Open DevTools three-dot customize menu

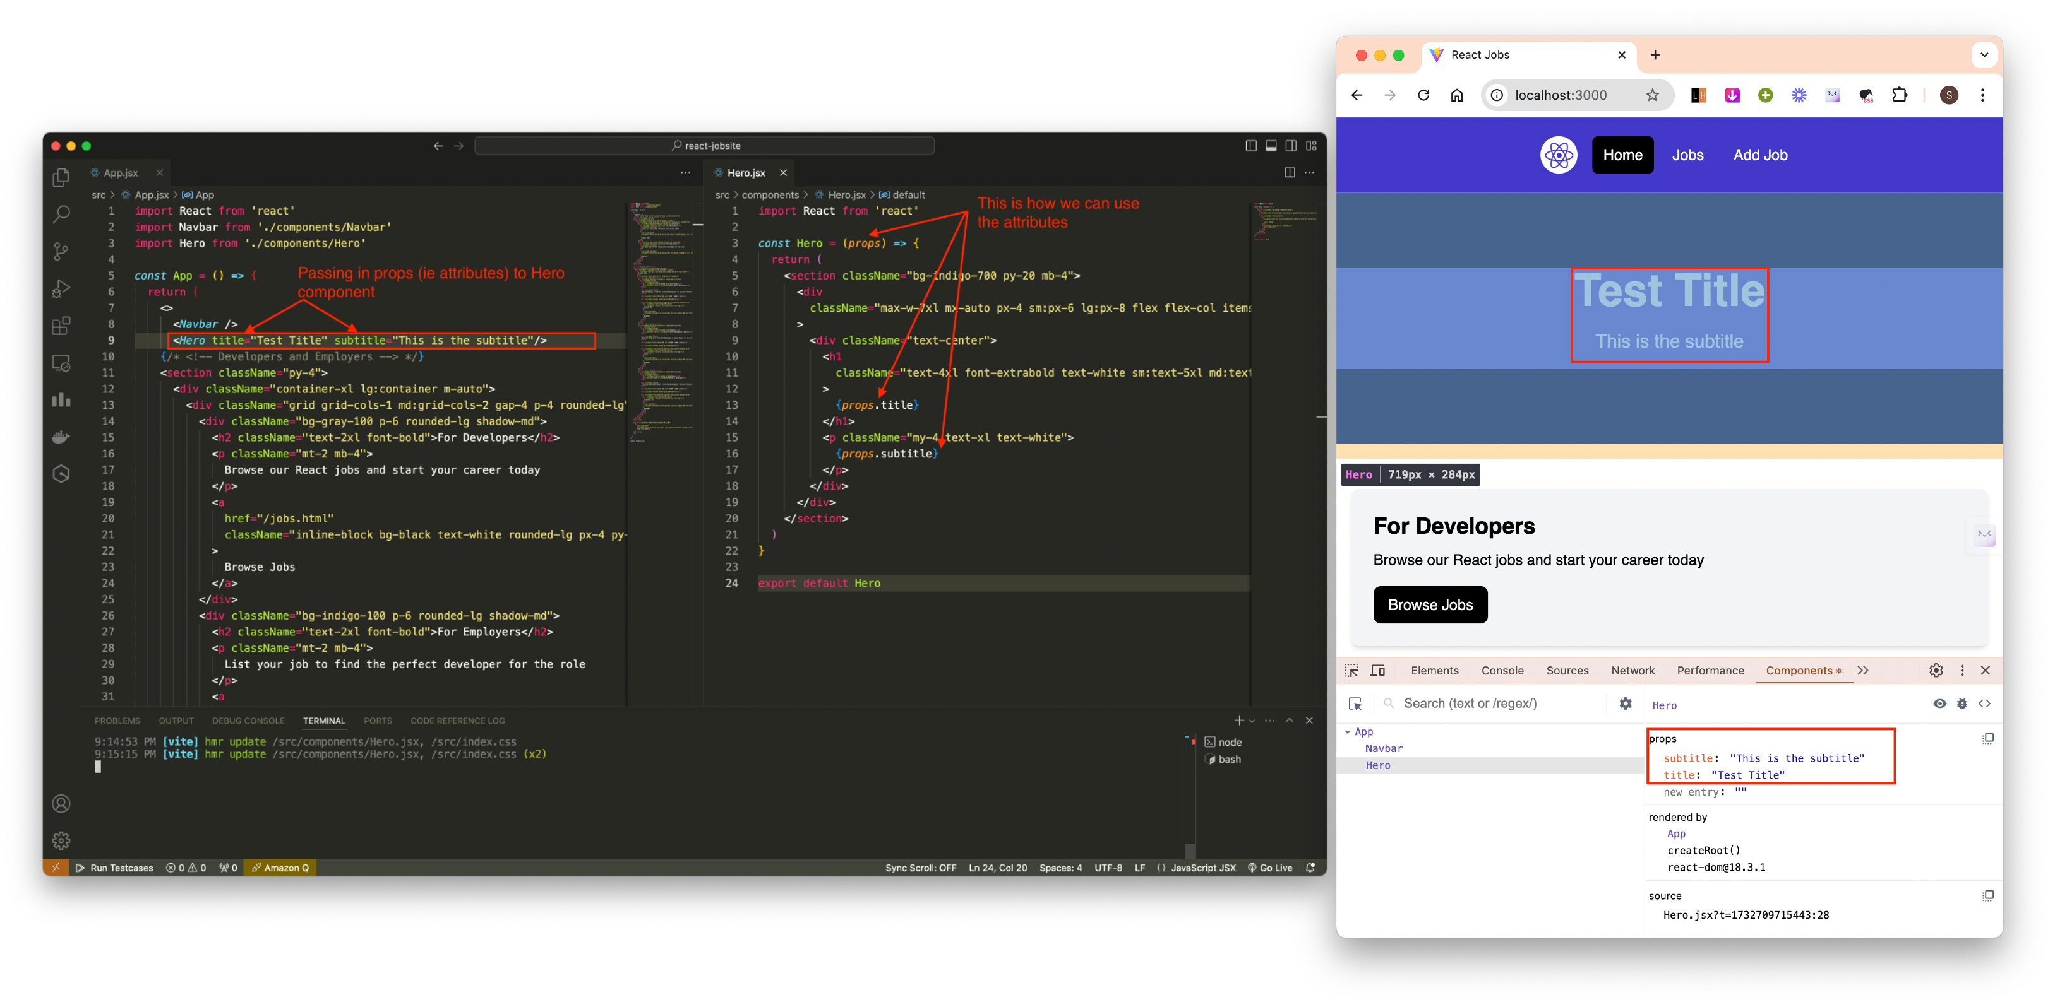pos(1962,671)
